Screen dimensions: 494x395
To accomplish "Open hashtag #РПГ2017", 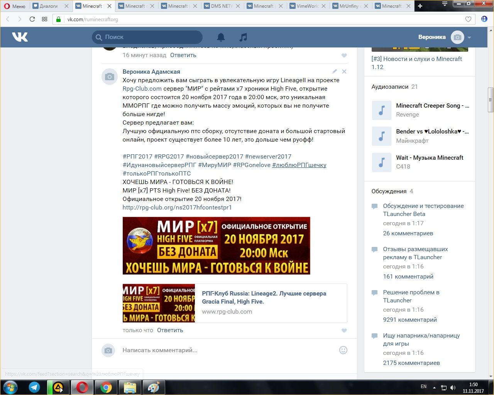I will 137,157.
